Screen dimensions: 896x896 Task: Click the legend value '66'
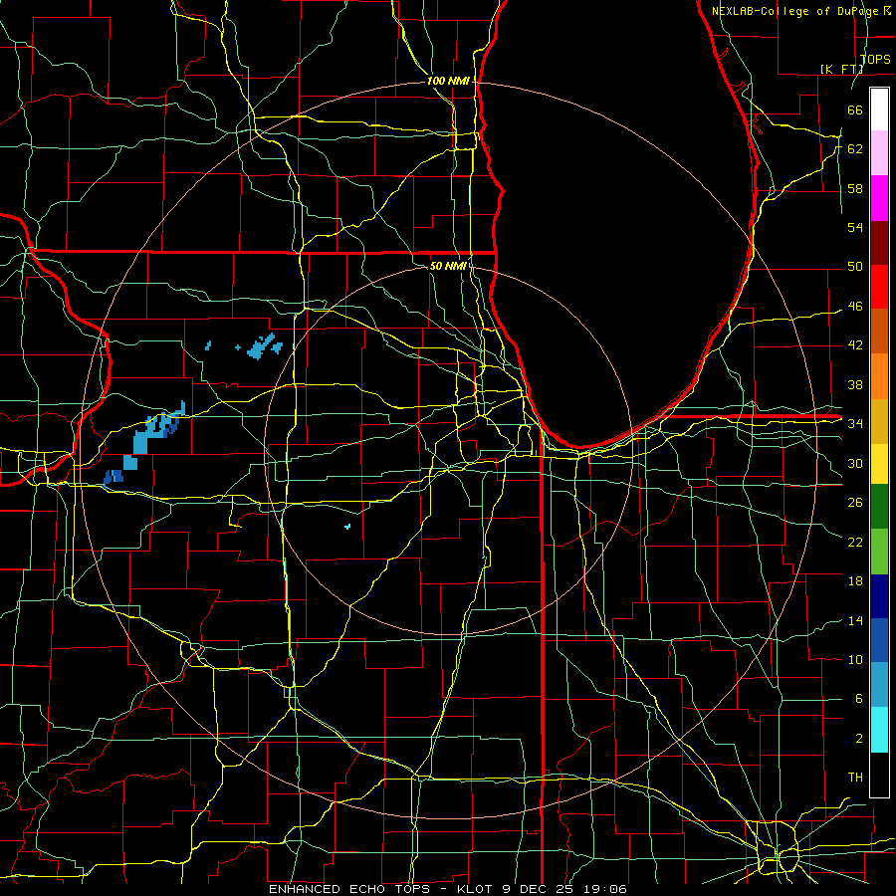click(855, 110)
